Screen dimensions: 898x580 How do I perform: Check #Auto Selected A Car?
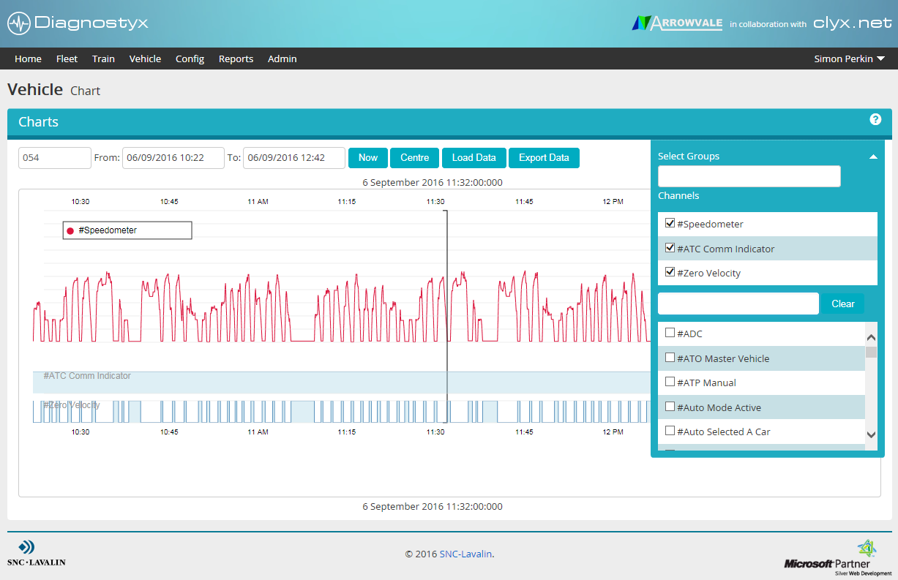(670, 431)
